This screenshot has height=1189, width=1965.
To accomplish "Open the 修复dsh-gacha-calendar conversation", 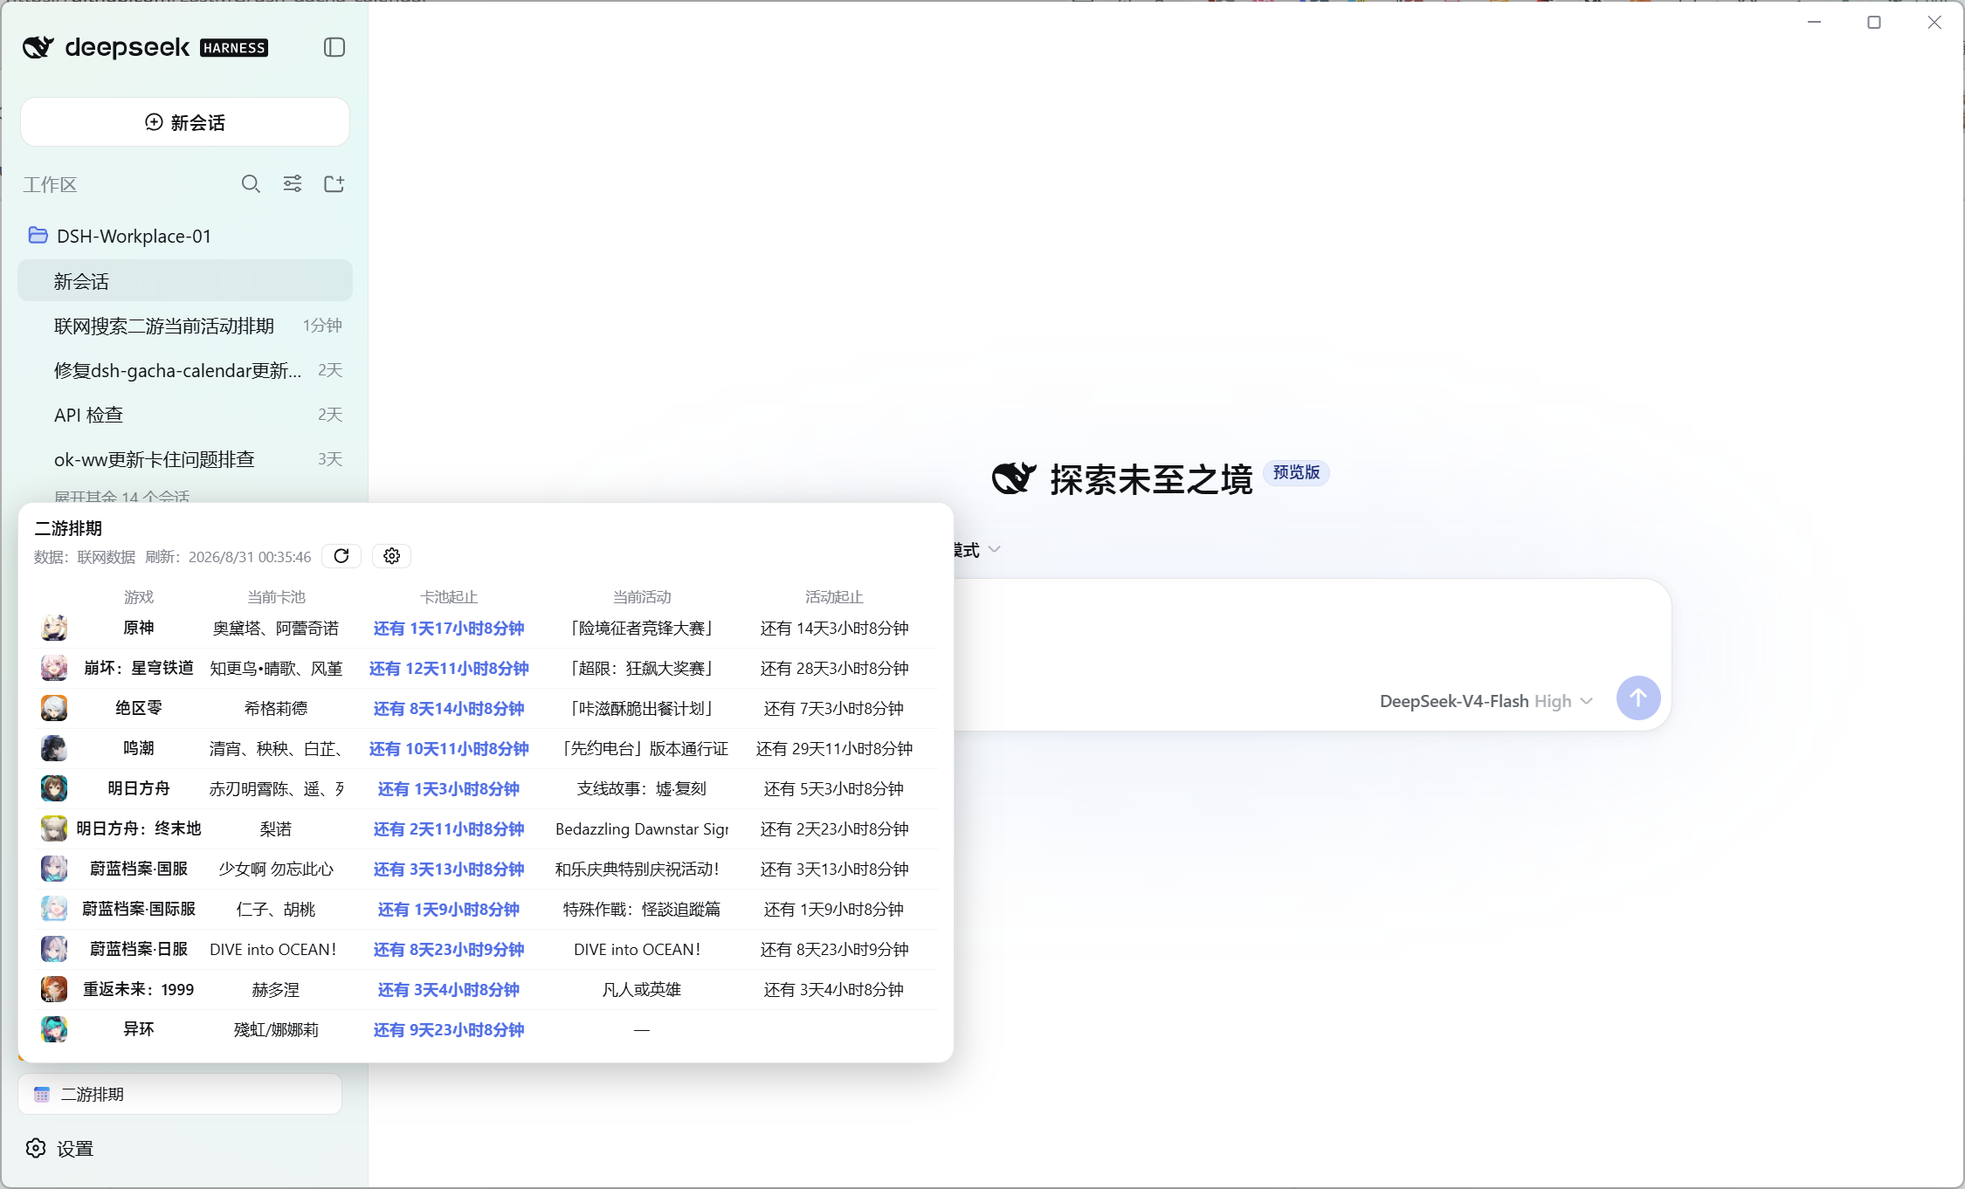I will click(185, 370).
